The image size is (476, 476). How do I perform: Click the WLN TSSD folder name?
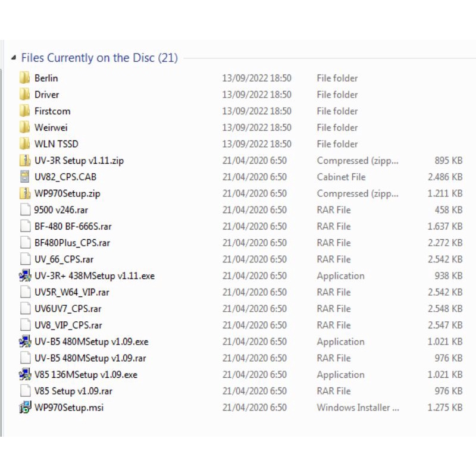[56, 144]
